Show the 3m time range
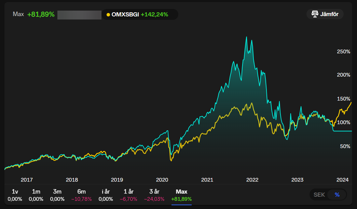Screen dimensions: 357x209 (x=57, y=195)
